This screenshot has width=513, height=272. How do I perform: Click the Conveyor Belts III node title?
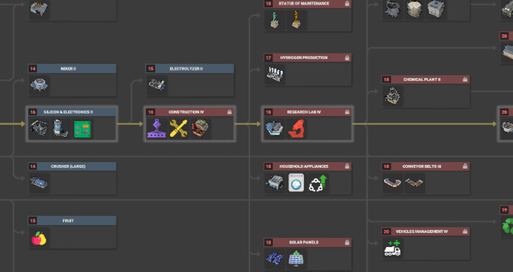pyautogui.click(x=422, y=166)
